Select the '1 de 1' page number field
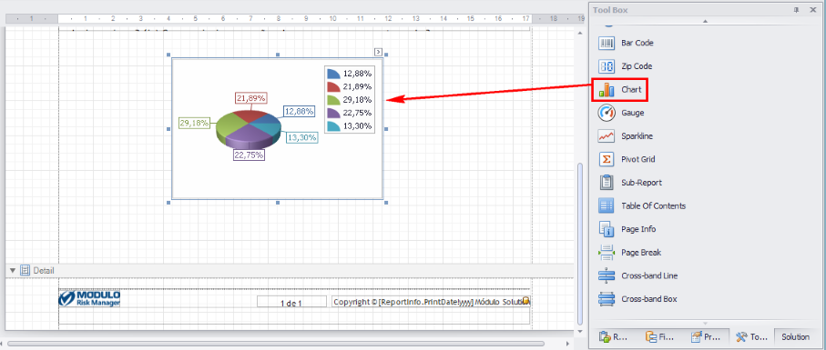The height and width of the screenshot is (350, 826). pos(291,302)
